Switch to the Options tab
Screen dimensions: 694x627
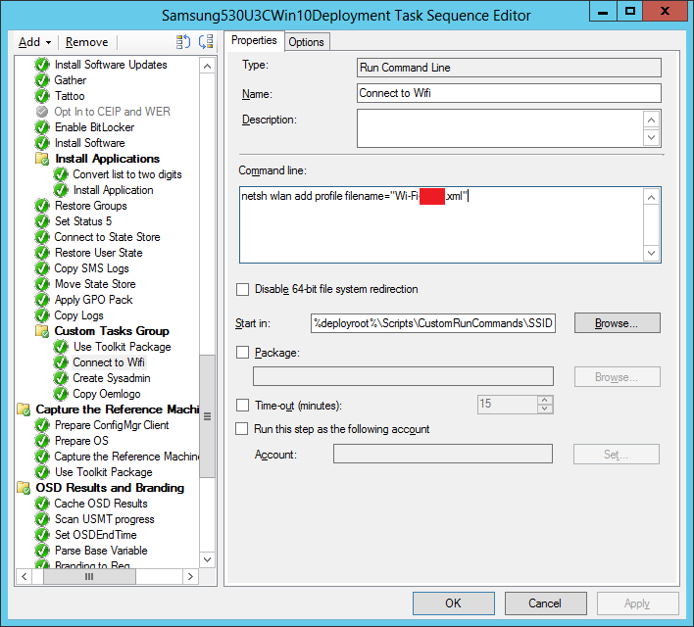[x=306, y=42]
